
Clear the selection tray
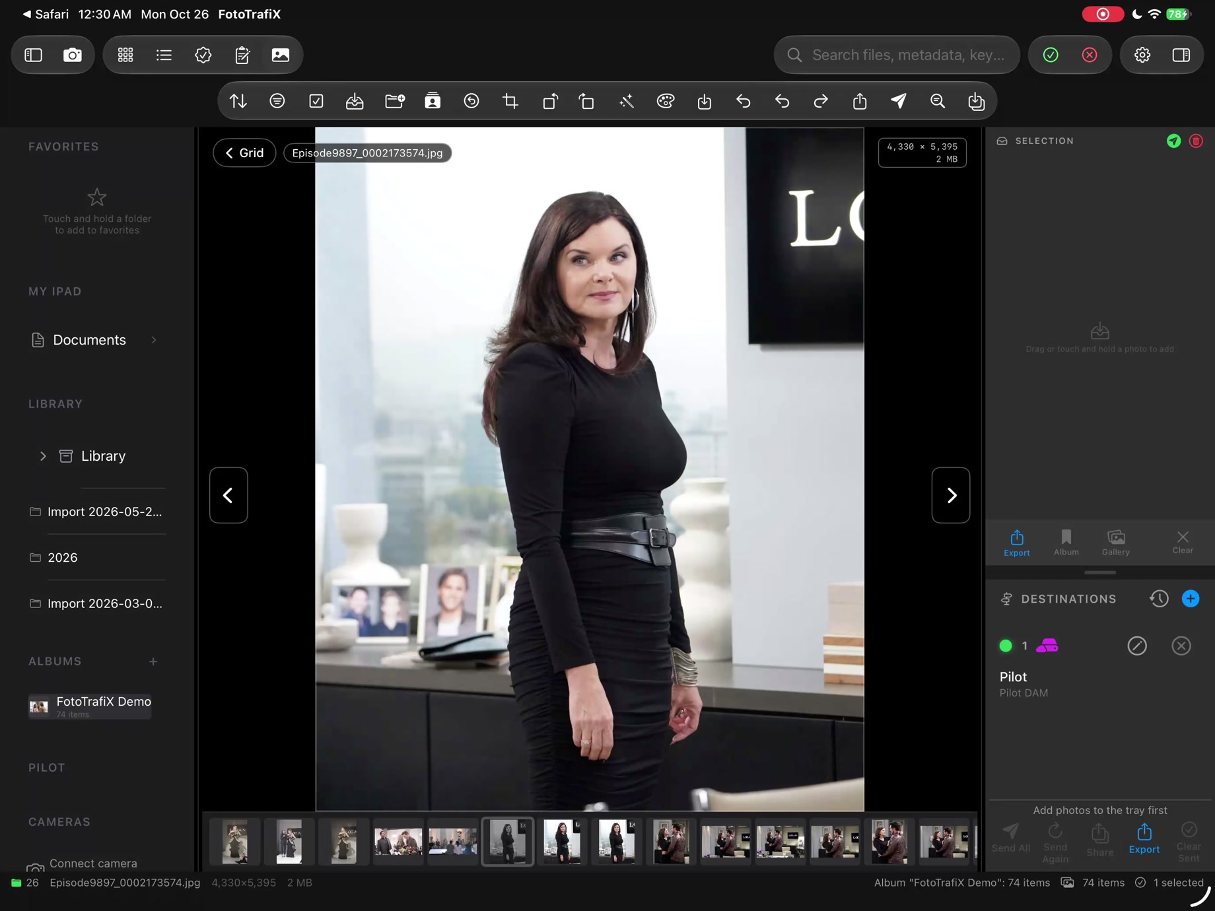[1183, 541]
